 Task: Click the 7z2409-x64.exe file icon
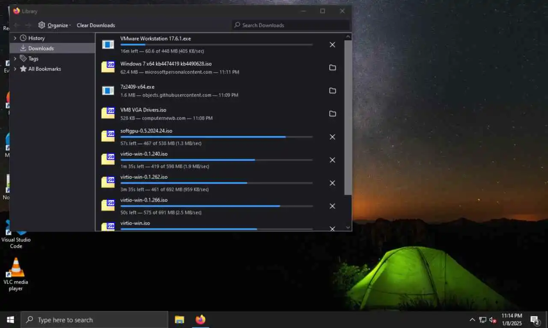pos(108,91)
